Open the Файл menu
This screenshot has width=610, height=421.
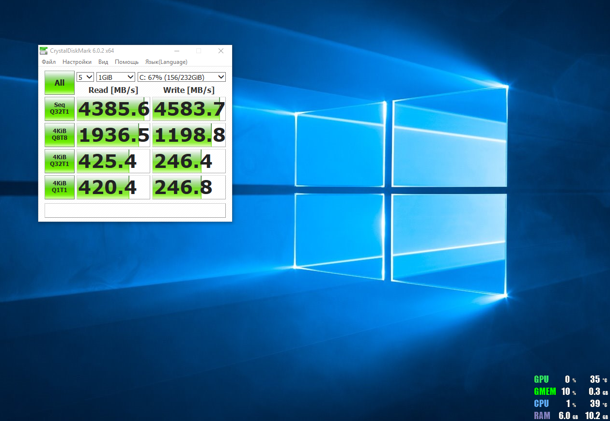48,62
